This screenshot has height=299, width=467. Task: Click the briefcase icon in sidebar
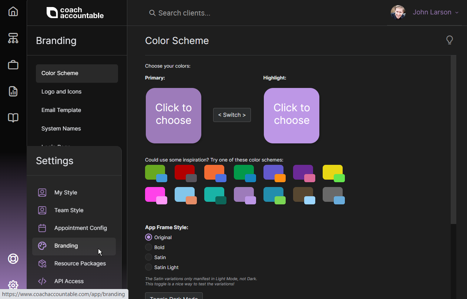click(13, 65)
